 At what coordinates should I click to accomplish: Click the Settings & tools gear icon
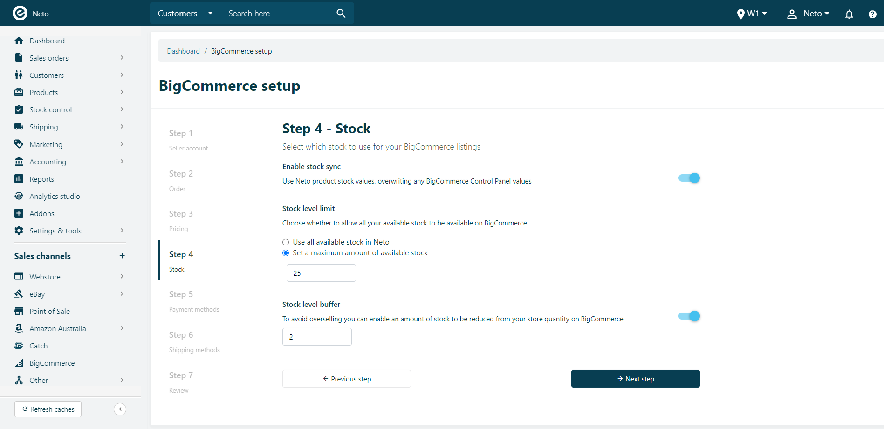pyautogui.click(x=19, y=231)
